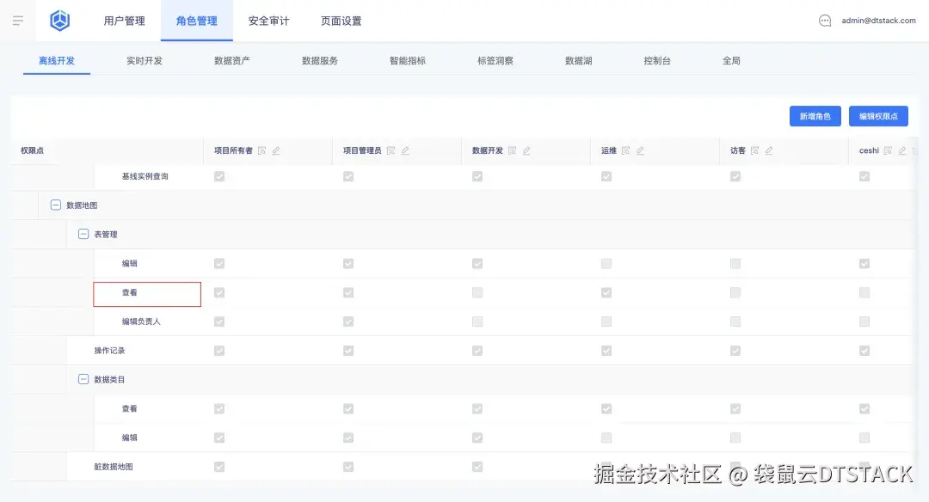The width and height of the screenshot is (929, 502).
Task: Click the copy icon beside 访客
Action: [755, 150]
